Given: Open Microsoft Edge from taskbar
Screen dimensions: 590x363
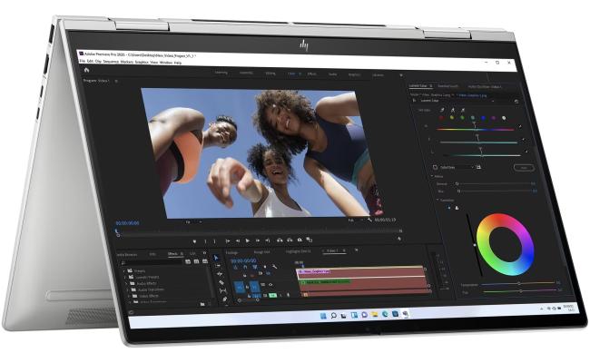Looking at the screenshot, I should 385,314.
